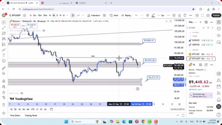222x125 pixels.
Task: Click the Replay bar button
Action: [126, 15]
